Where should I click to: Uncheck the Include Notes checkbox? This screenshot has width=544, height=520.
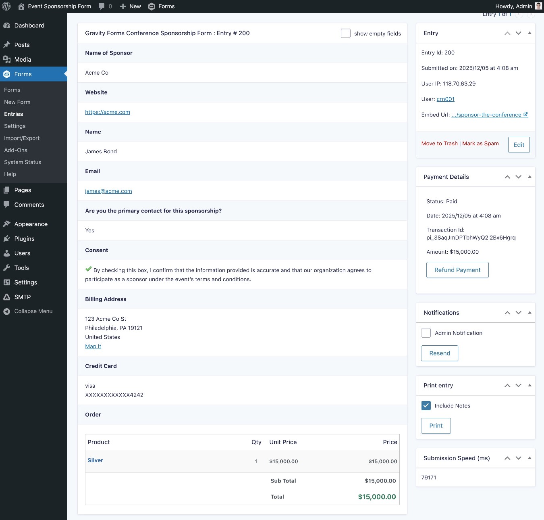tap(426, 406)
